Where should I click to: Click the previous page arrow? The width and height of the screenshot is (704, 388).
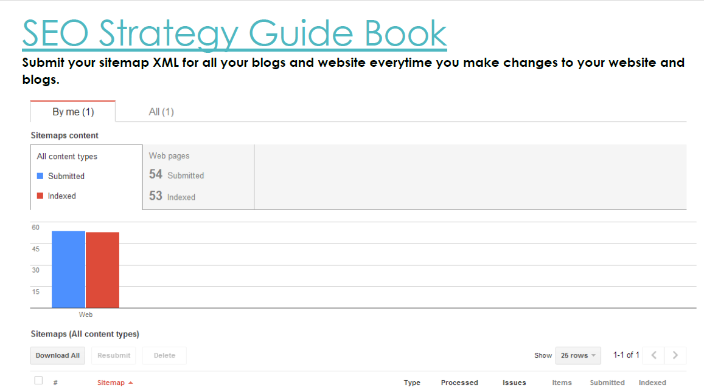[x=652, y=355]
